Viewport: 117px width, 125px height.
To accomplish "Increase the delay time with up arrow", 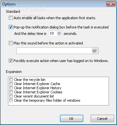I will 59,32.
